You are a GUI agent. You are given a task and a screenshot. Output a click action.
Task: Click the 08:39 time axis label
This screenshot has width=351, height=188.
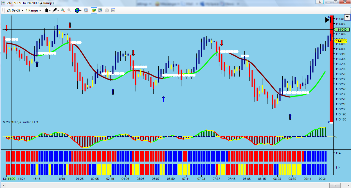tap(292, 179)
